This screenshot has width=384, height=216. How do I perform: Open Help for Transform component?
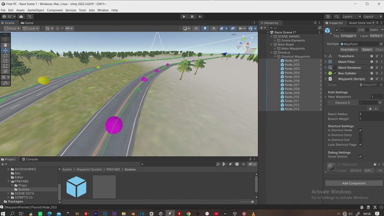click(x=372, y=56)
